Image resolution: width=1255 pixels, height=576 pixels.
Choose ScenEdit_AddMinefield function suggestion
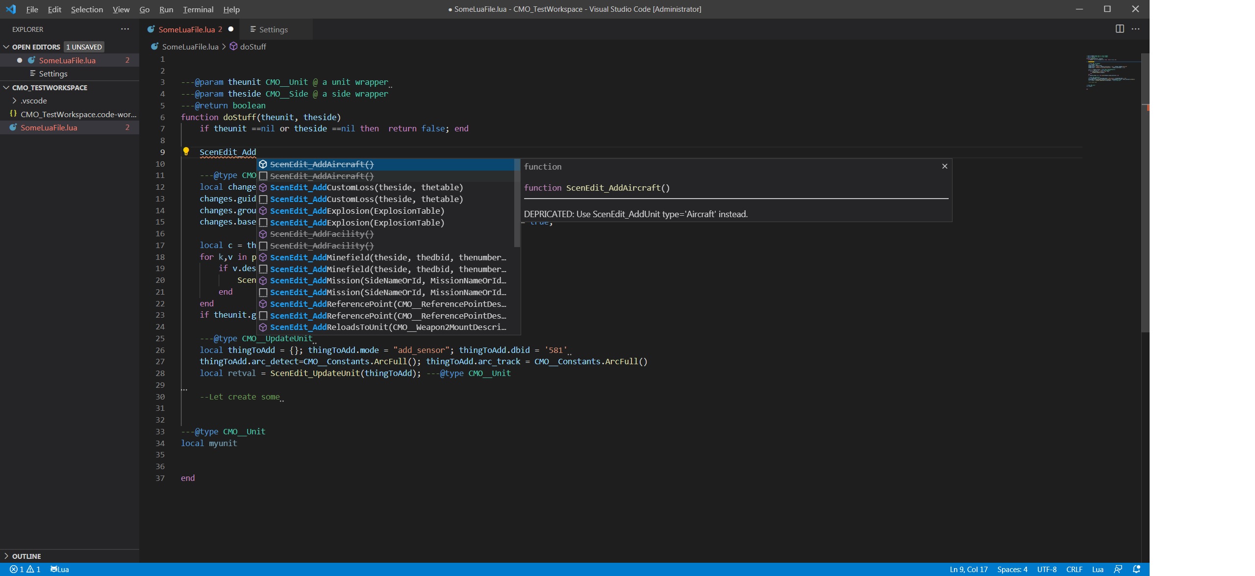coord(385,257)
